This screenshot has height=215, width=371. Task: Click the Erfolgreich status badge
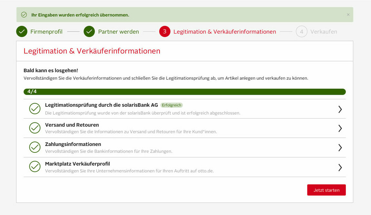(171, 105)
